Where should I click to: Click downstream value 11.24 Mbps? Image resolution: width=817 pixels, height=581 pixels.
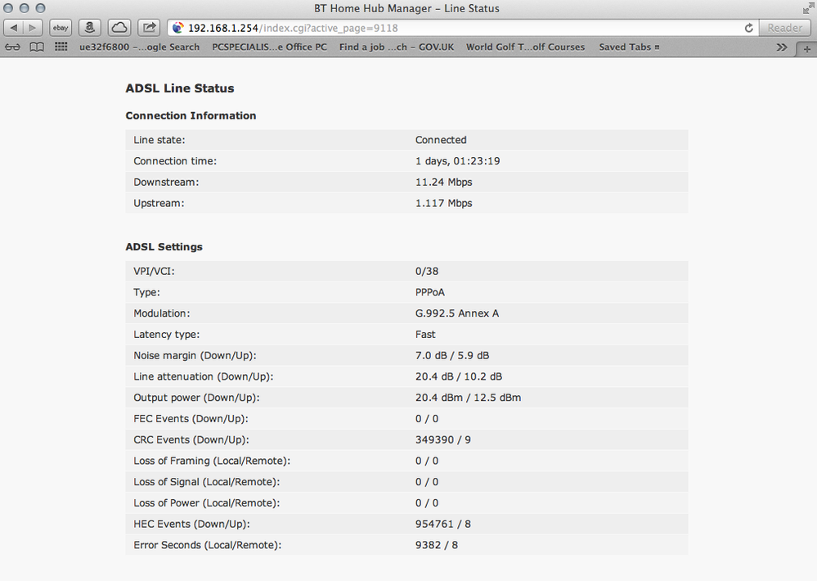[x=444, y=182]
